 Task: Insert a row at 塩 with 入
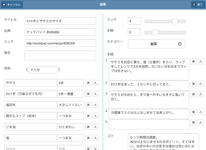pyautogui.click(x=96, y=138)
